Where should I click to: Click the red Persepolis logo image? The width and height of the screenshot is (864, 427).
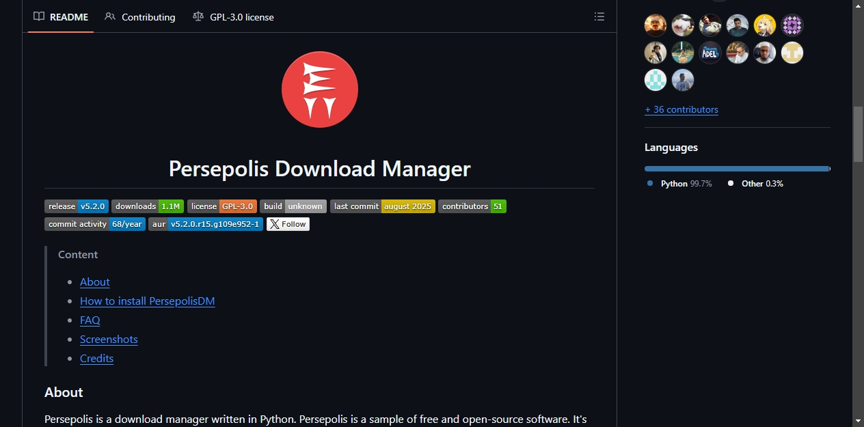[x=320, y=89]
